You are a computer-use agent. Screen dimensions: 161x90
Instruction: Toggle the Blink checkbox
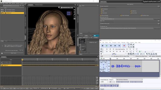point(101,11)
